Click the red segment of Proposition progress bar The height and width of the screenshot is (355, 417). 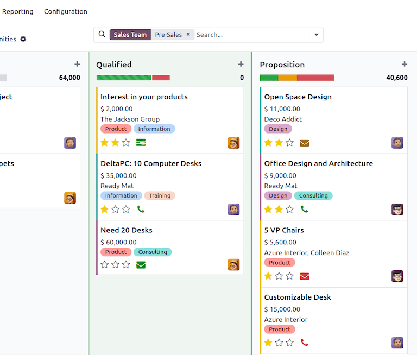pos(315,78)
